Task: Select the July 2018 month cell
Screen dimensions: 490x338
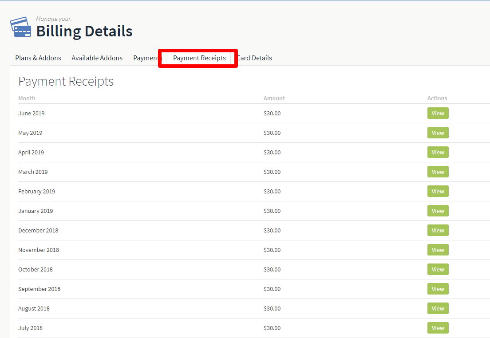Action: pos(30,328)
